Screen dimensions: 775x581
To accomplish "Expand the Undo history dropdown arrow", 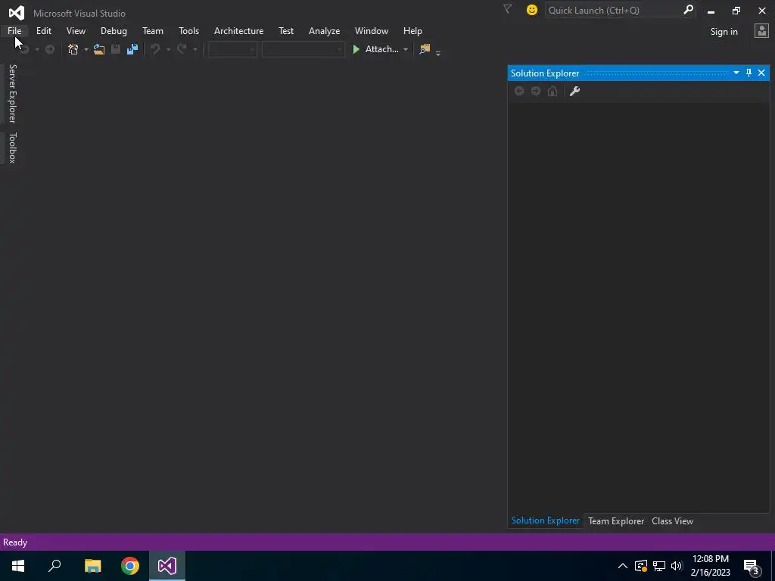I will coord(169,49).
